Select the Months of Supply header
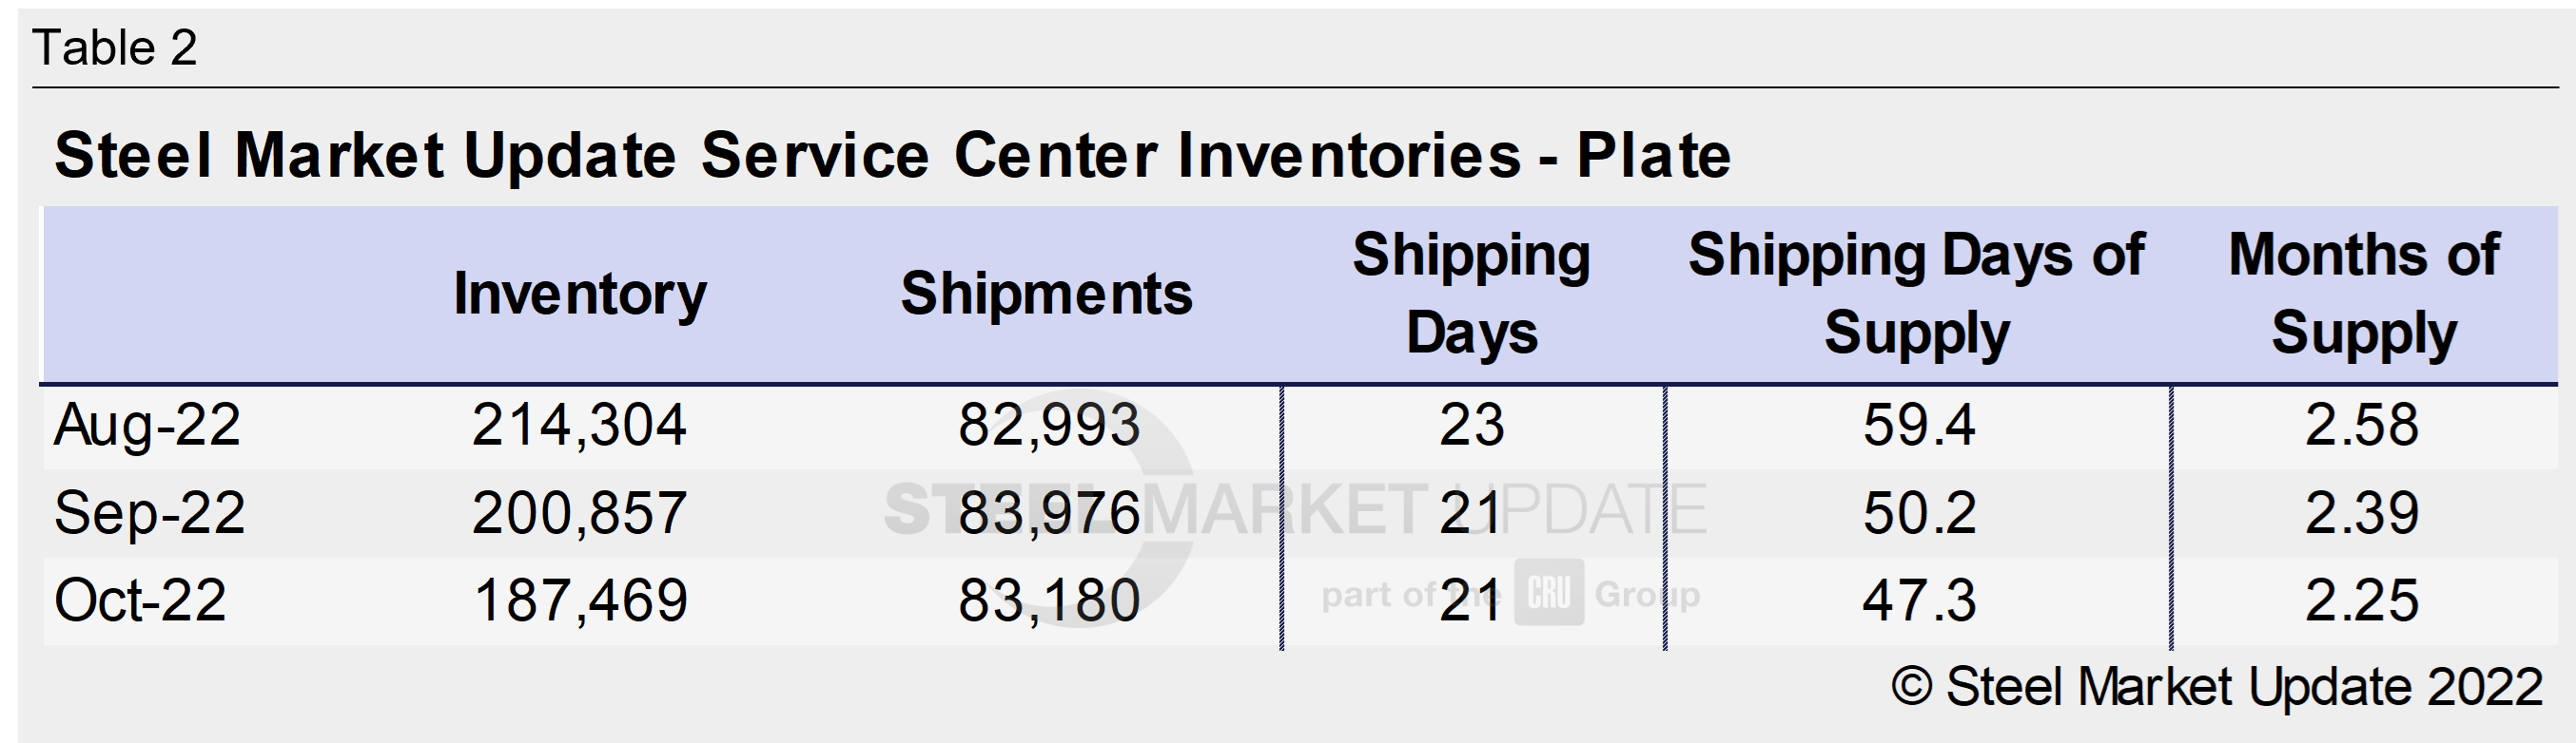 [2363, 294]
